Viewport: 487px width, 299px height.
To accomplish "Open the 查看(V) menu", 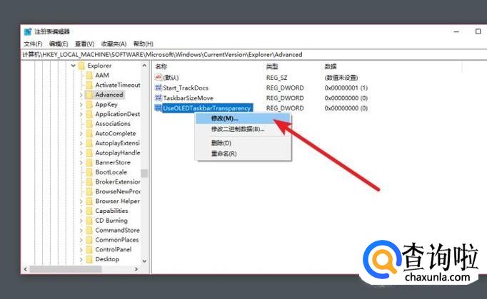I will click(x=84, y=44).
